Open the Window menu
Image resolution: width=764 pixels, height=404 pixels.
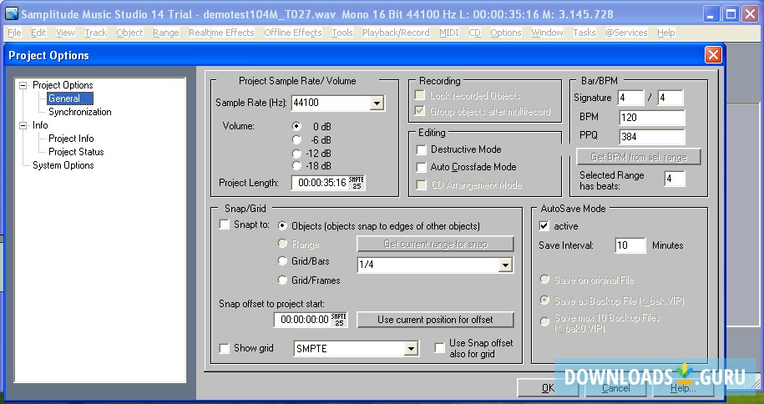(547, 33)
